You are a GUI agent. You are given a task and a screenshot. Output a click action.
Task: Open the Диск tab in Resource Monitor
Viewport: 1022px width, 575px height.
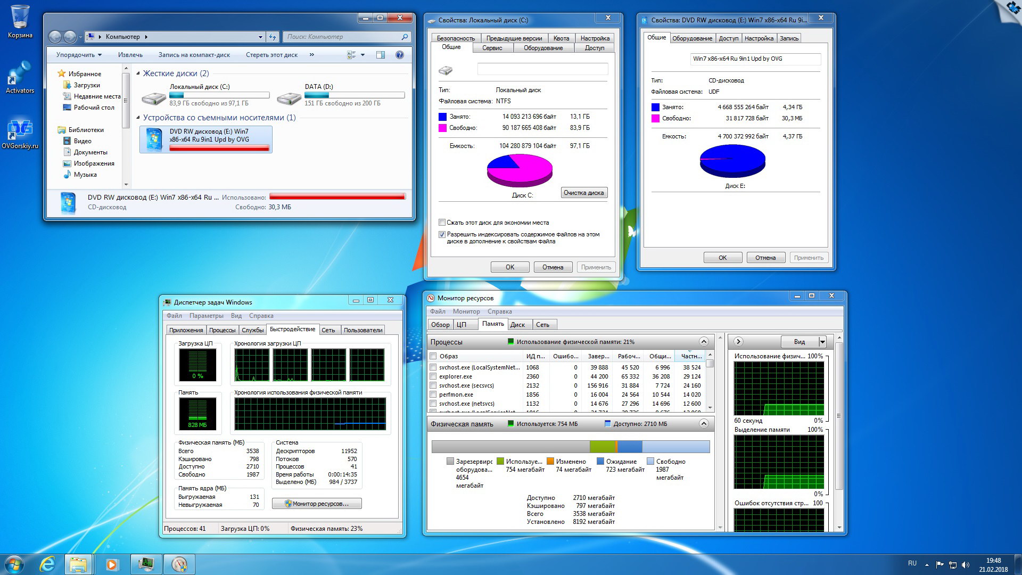coord(517,325)
